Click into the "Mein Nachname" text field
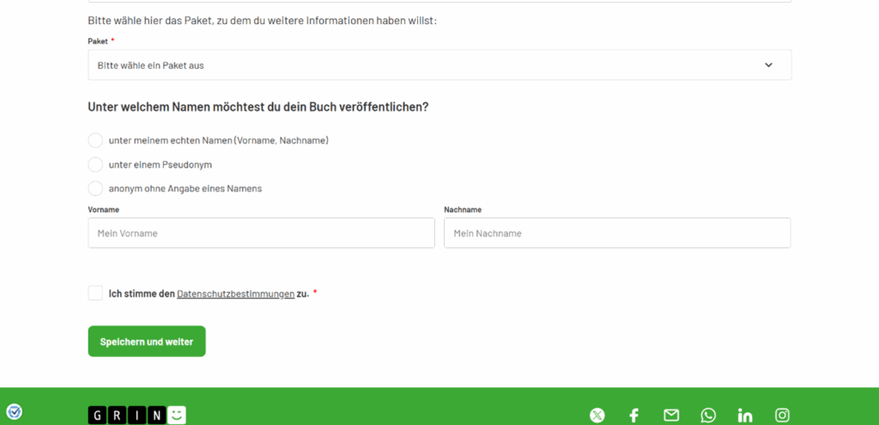The image size is (879, 425). tap(616, 234)
